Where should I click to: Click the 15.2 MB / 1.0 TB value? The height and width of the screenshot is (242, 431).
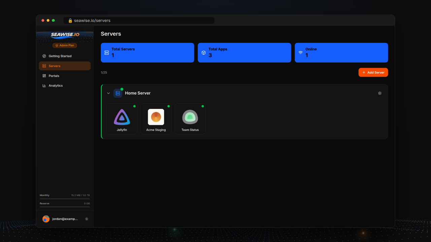80,195
